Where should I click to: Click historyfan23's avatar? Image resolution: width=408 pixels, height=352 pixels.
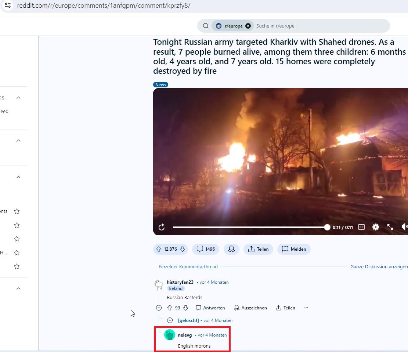click(x=159, y=285)
